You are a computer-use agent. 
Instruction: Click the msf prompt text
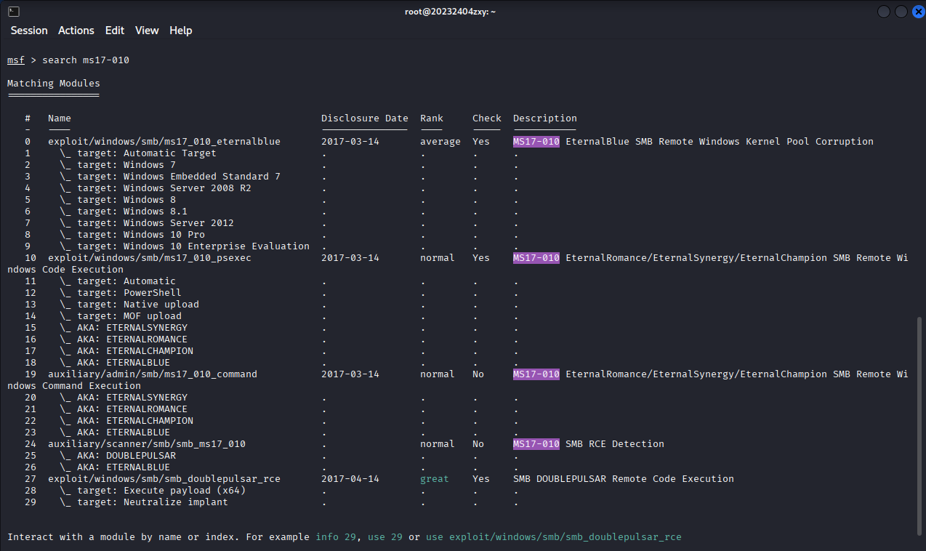pyautogui.click(x=16, y=60)
